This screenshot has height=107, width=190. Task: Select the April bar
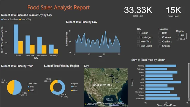tap(159, 75)
